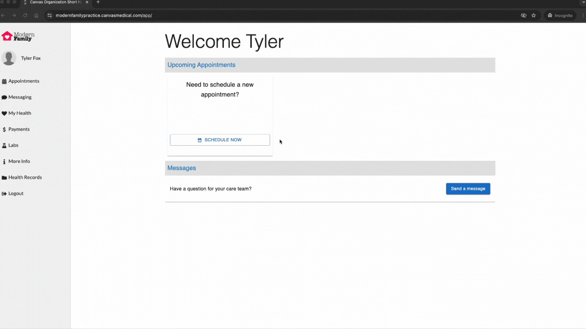Reload the page using browser refresh
The width and height of the screenshot is (586, 329).
(25, 15)
